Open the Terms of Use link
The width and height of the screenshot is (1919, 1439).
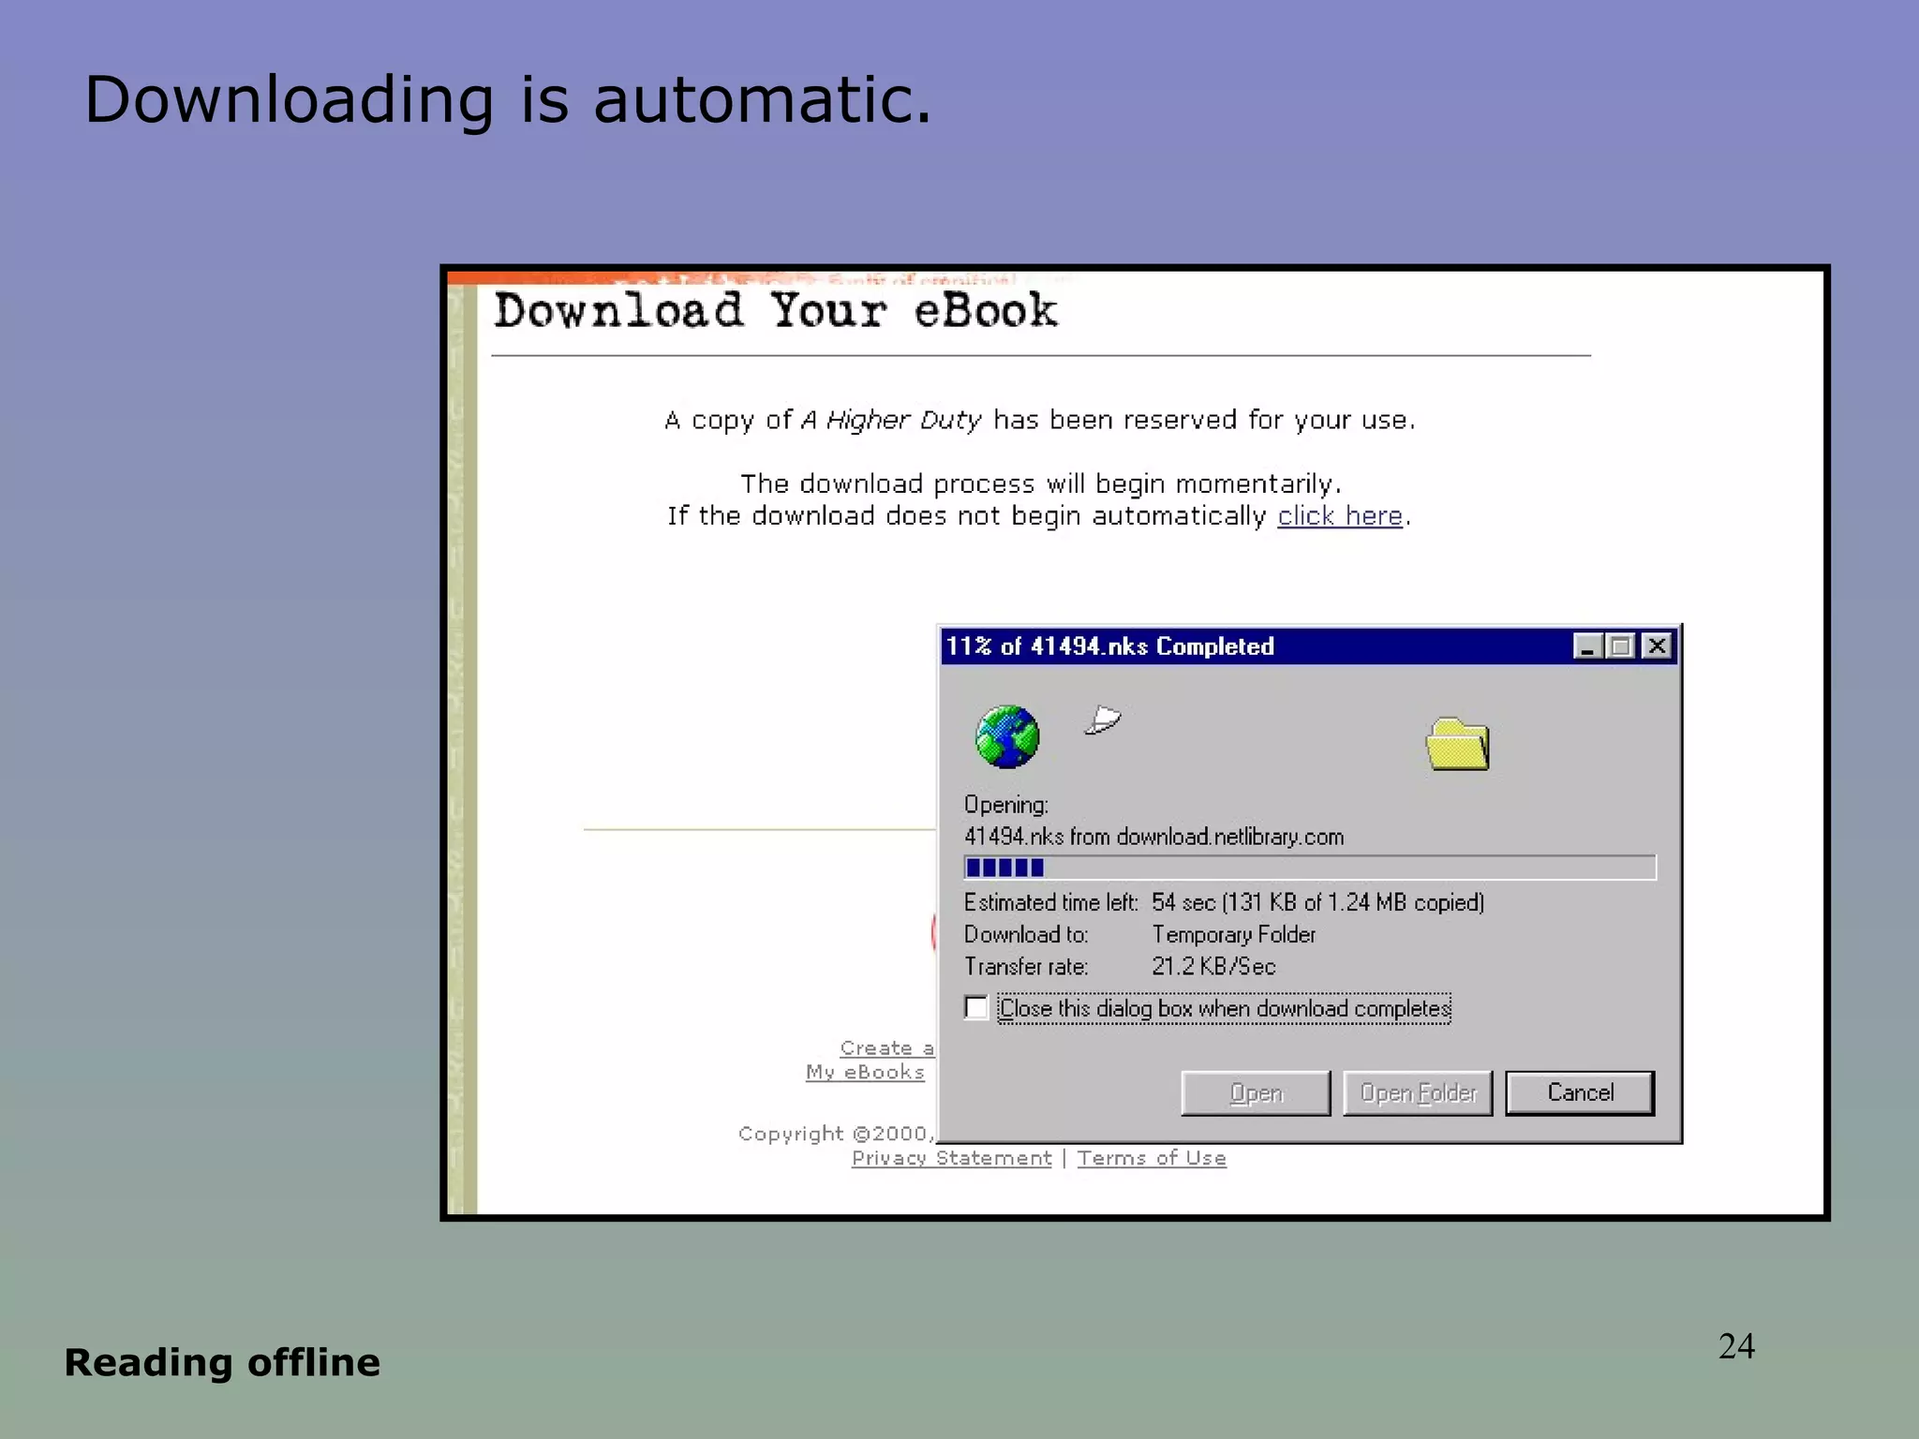point(1152,1158)
